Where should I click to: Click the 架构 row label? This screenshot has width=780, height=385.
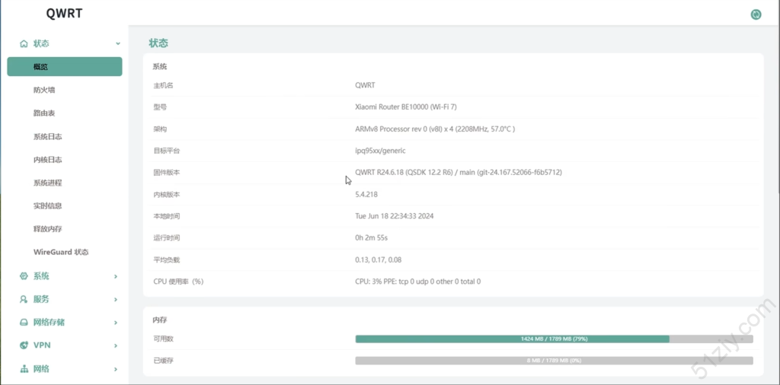tap(160, 129)
